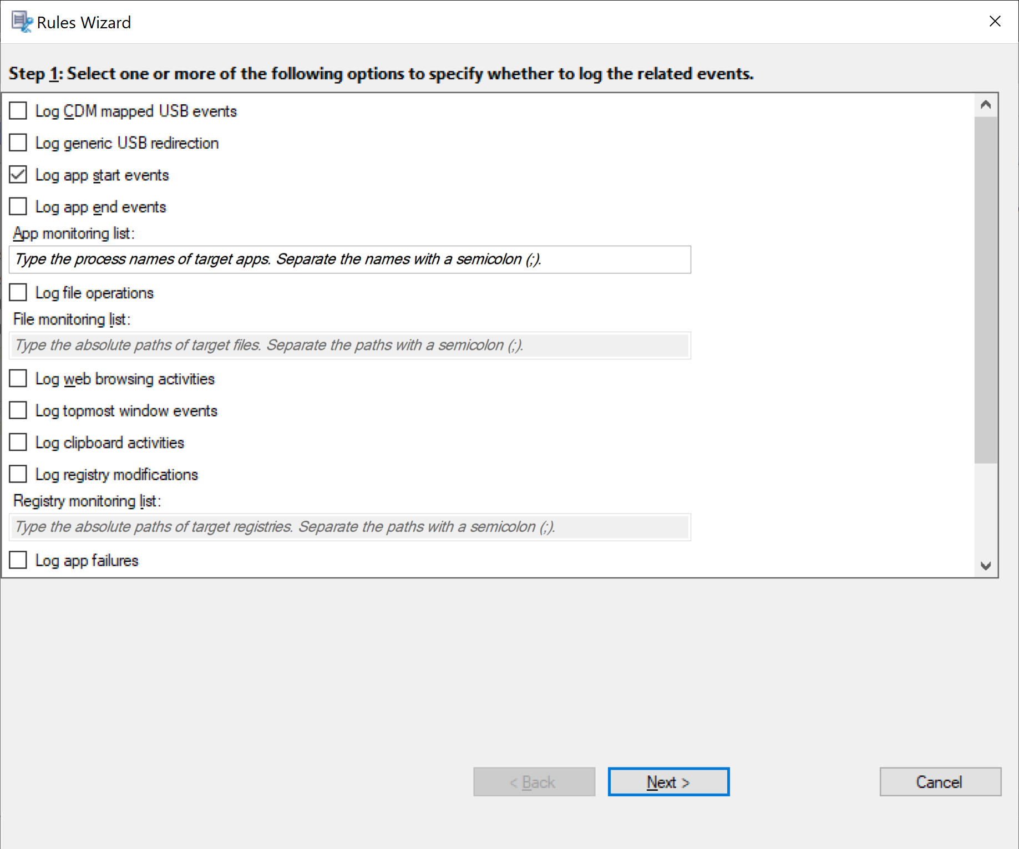Screen dimensions: 1019x849
Task: Enable Log file operations option
Action: (18, 293)
